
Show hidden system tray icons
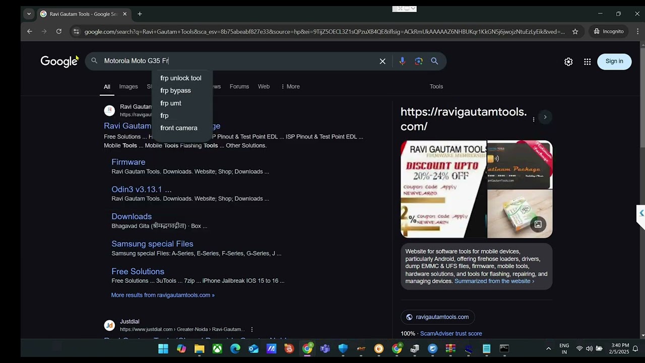tap(549, 349)
